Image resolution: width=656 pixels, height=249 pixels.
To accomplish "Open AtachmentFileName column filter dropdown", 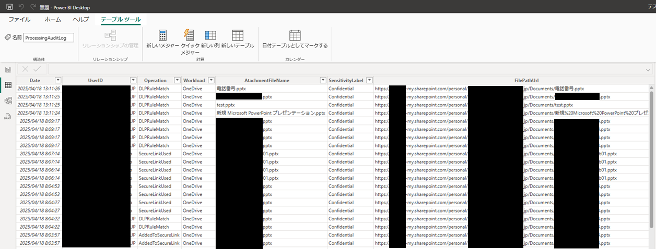I will 322,80.
